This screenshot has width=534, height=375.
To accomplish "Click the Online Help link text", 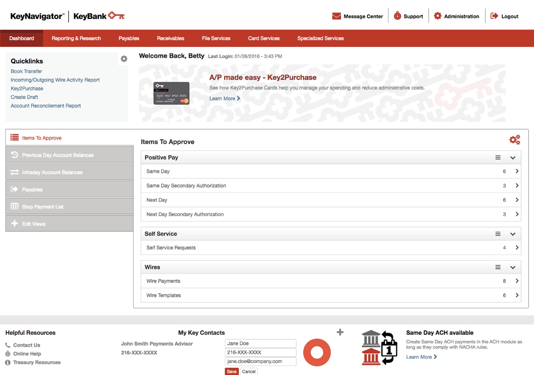I will point(27,354).
